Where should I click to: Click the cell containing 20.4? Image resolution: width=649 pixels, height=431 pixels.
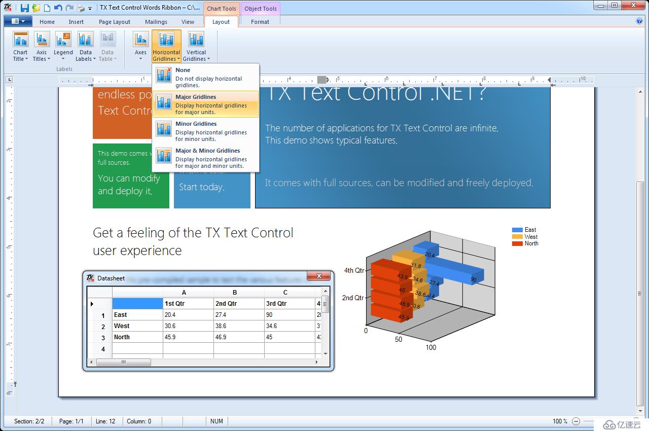click(x=188, y=315)
